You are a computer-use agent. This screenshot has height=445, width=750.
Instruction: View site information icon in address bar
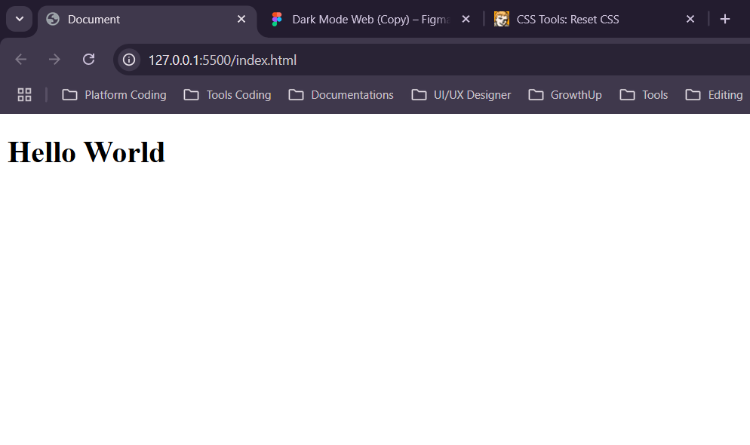(x=129, y=60)
